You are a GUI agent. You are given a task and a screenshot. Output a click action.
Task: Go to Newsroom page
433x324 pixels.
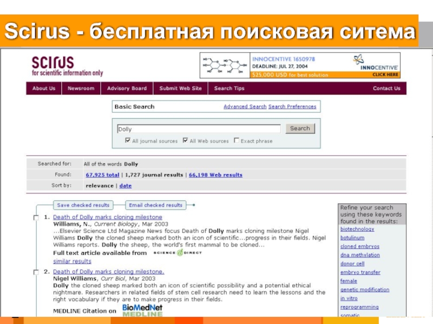[x=81, y=89]
